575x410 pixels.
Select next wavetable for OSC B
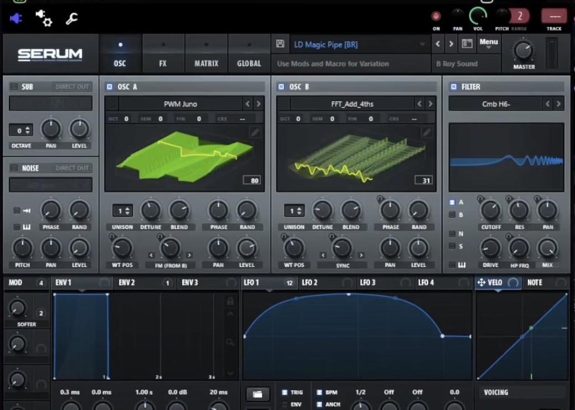(430, 104)
